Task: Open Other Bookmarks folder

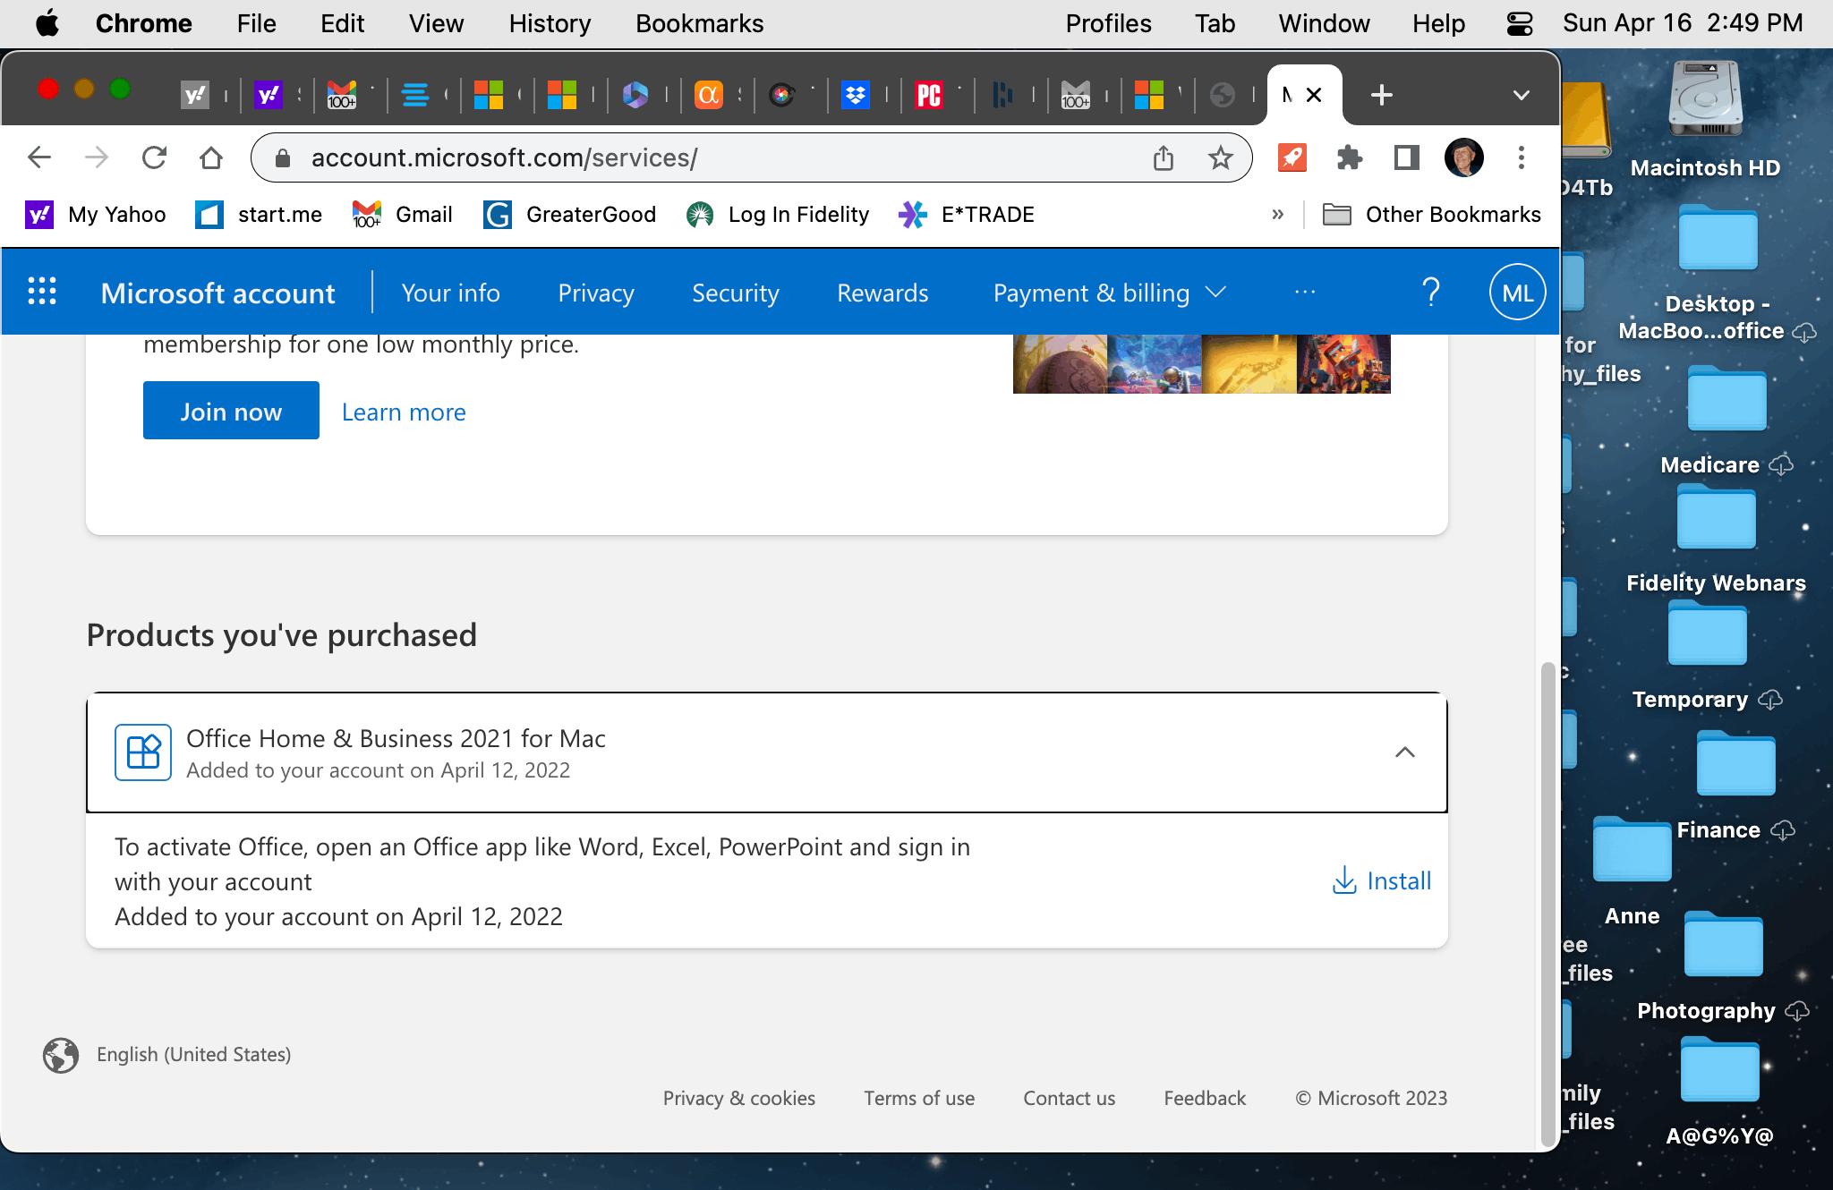Action: tap(1431, 214)
